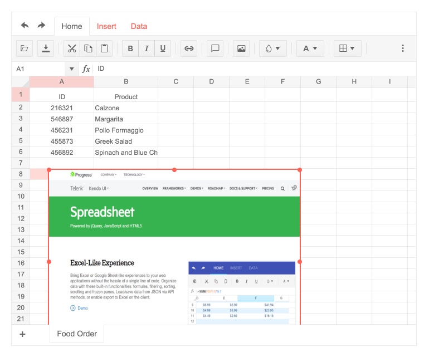Open the Food Order sheet tab
The height and width of the screenshot is (357, 429).
(77, 334)
